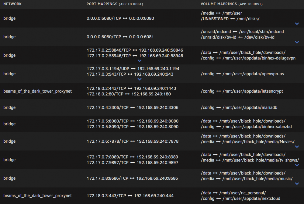Select port mapping 172.17.0.7:9897/TCP
This screenshot has width=304, height=204.
pos(133,163)
